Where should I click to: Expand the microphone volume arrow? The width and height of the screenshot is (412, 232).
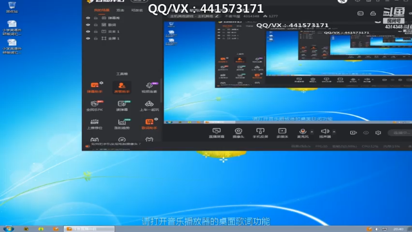click(x=312, y=131)
